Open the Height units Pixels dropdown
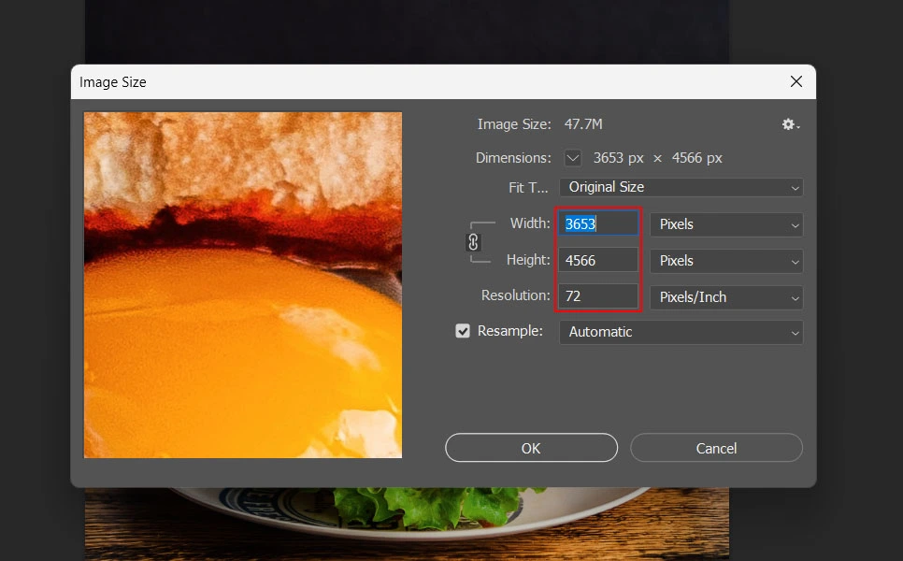Screen dimensions: 903x561 tap(726, 261)
